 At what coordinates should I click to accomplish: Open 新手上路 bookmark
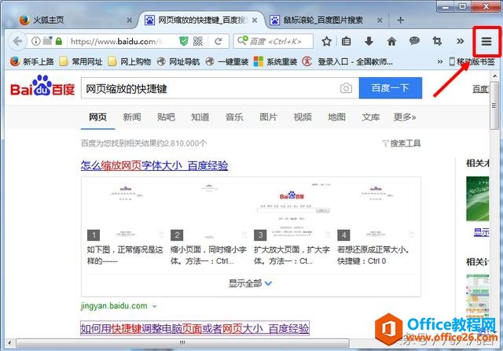tap(31, 61)
